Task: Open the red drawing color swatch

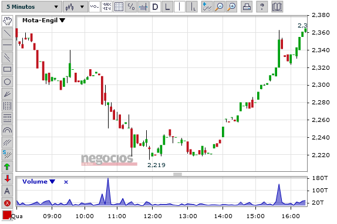Action: [7, 215]
